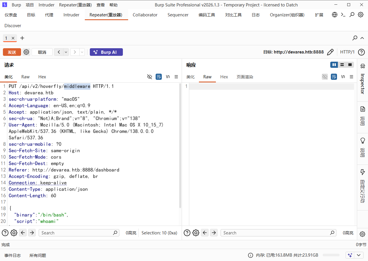Viewport: 368px width, 261px height.
Task: Switch to the Discover tab
Action: 13,26
